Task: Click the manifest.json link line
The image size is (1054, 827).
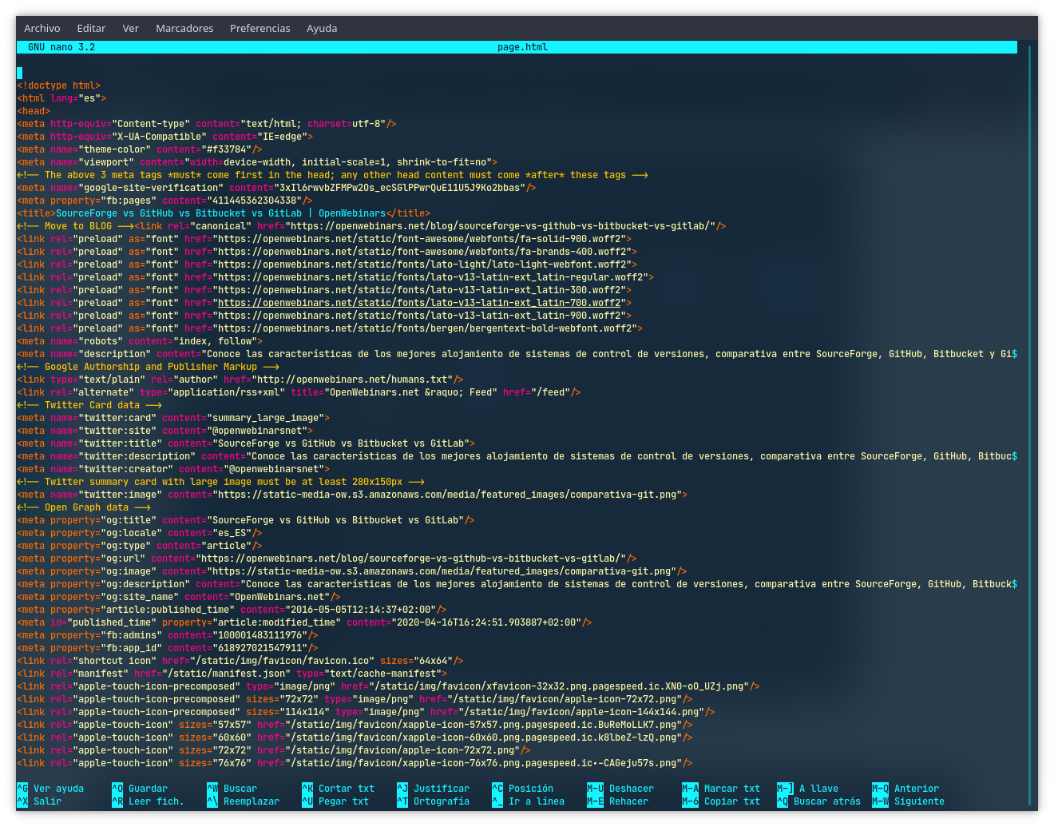Action: point(232,674)
